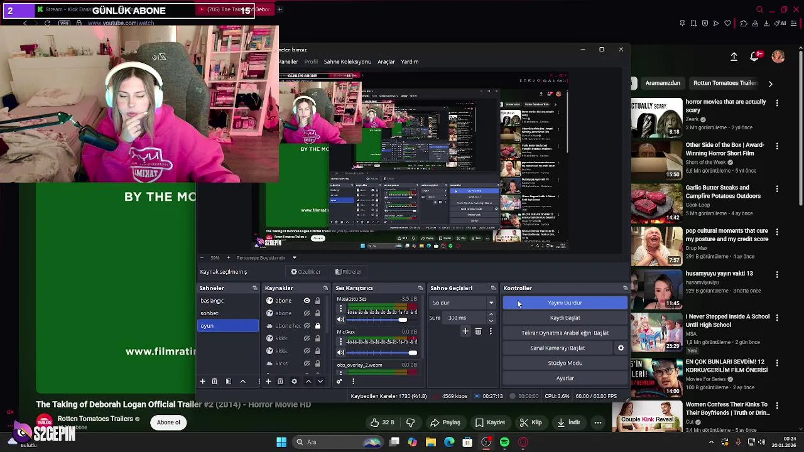
Task: Open Spotify from the Windows taskbar
Action: (x=504, y=442)
